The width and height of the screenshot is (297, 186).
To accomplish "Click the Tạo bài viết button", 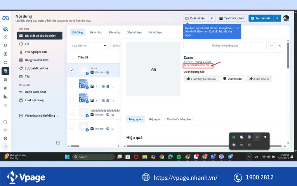I will 261,18.
